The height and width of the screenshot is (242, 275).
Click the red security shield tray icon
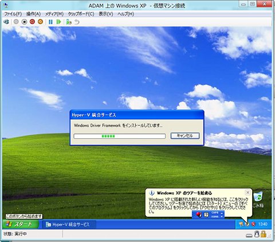click(x=253, y=224)
